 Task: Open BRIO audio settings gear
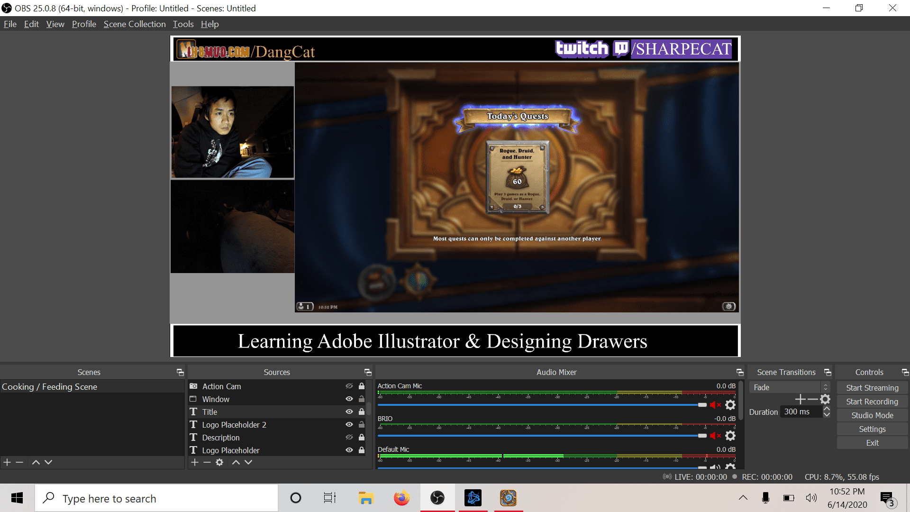coord(730,436)
